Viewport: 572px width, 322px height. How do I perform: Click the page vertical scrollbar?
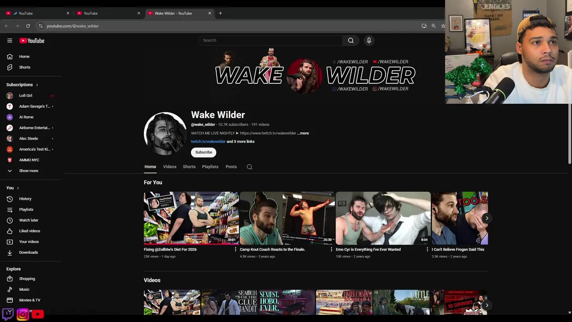[x=569, y=134]
